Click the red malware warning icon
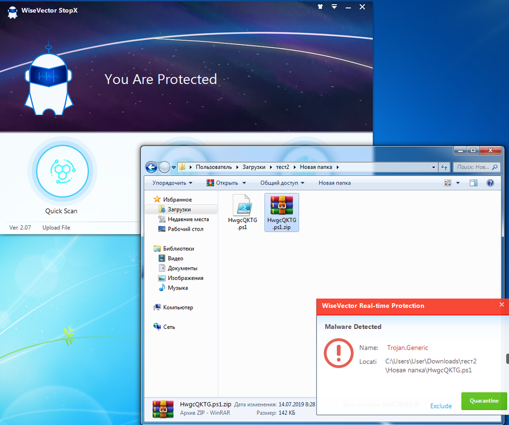The height and width of the screenshot is (425, 509). point(338,353)
